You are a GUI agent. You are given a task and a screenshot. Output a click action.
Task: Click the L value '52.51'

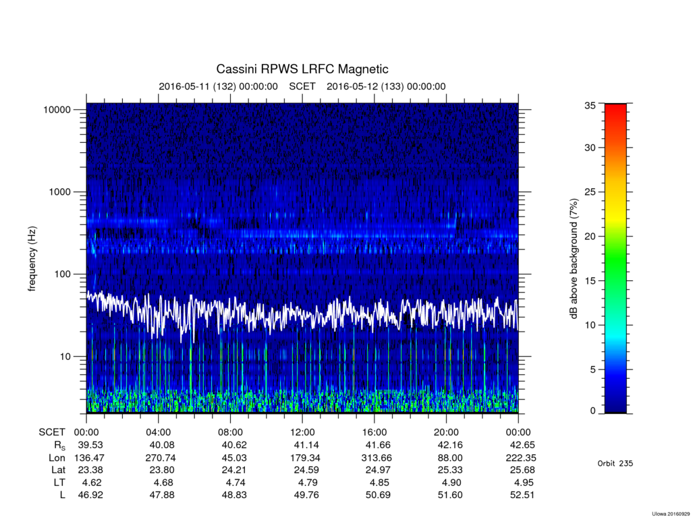[522, 495]
